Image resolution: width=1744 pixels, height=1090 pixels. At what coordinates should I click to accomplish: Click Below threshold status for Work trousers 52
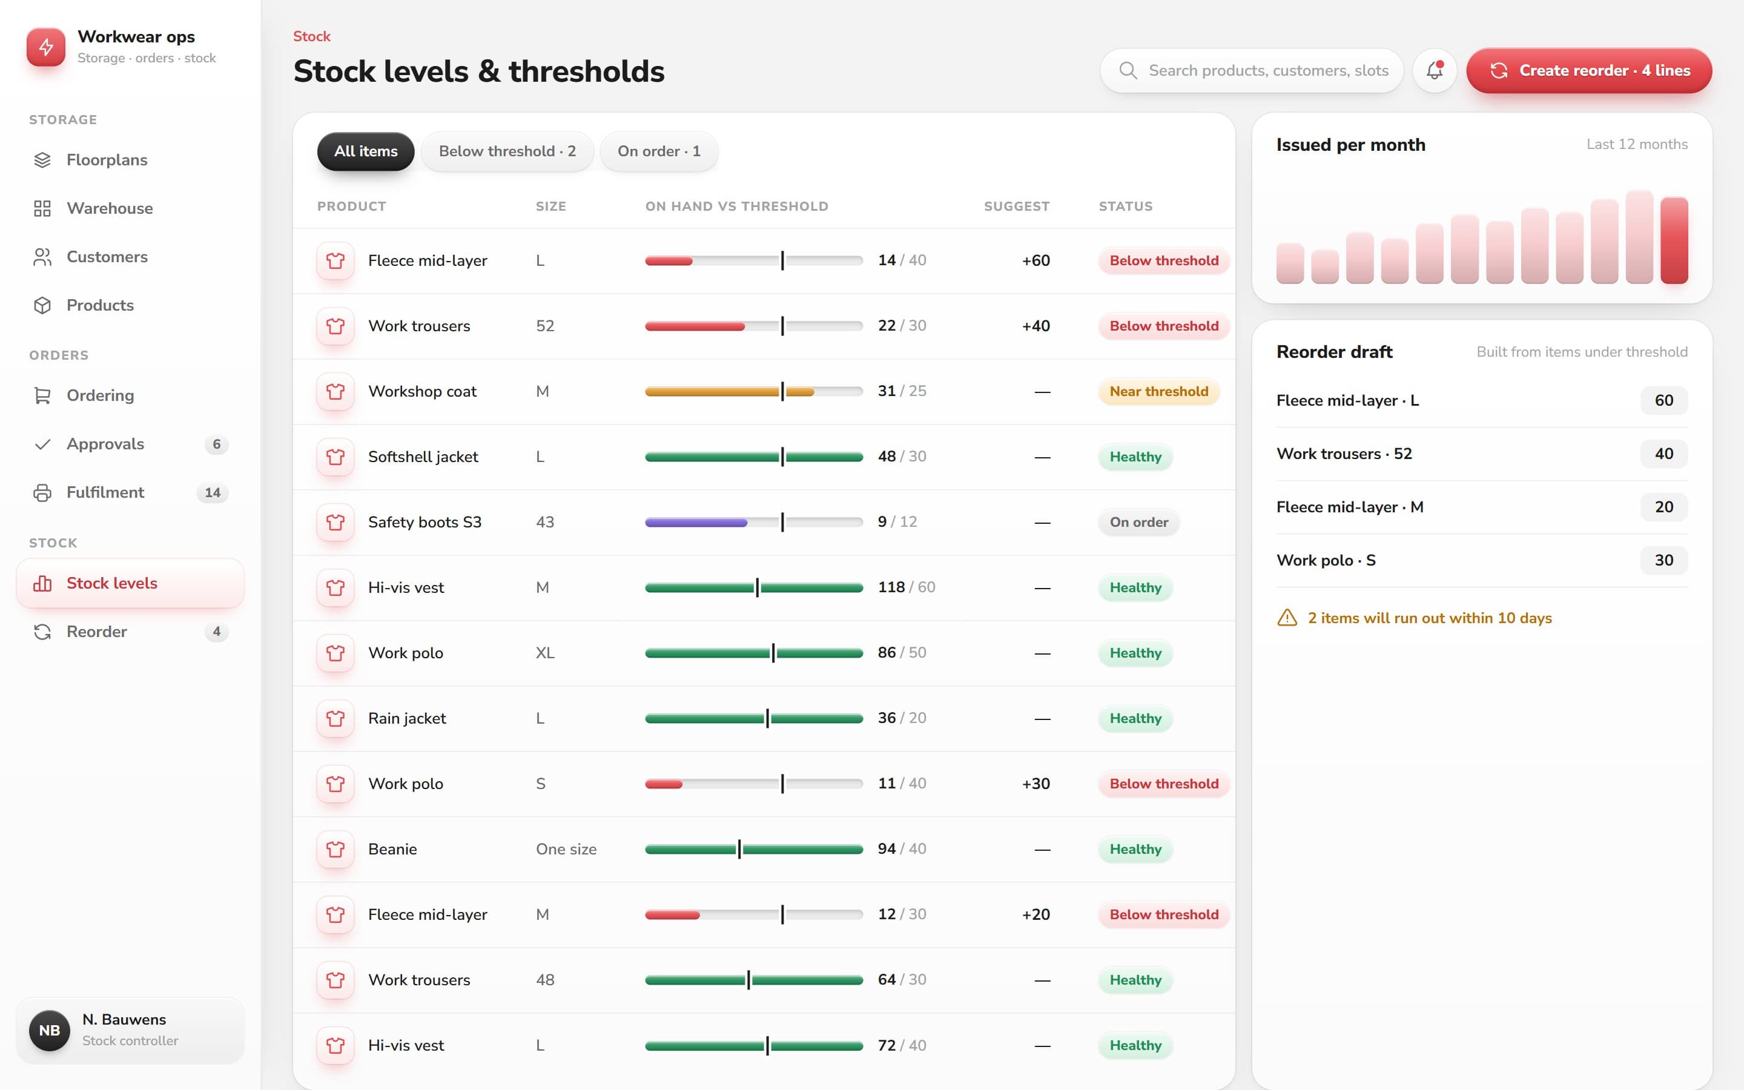coord(1164,326)
